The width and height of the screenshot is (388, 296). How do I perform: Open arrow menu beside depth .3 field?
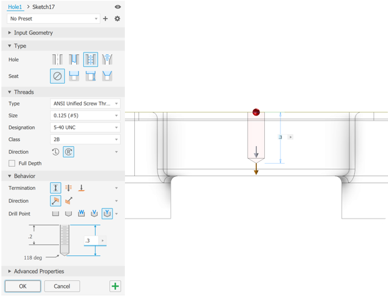(x=102, y=240)
